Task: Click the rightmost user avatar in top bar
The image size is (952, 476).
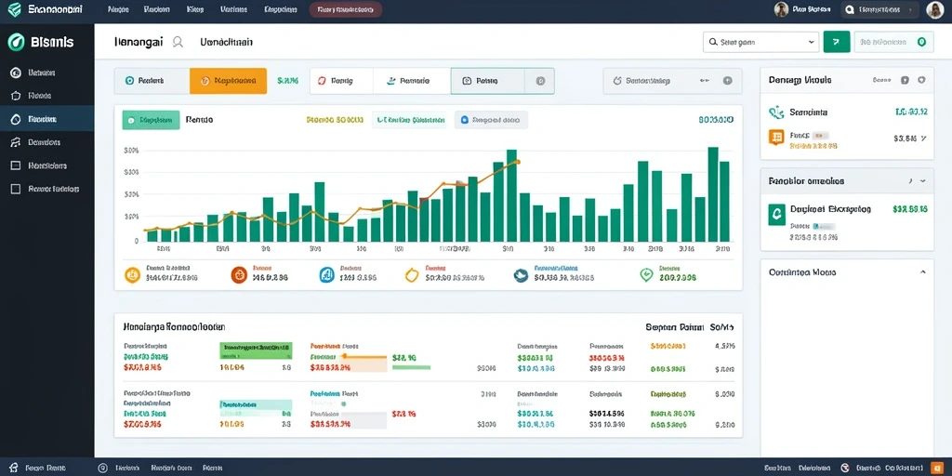Action: [935, 9]
